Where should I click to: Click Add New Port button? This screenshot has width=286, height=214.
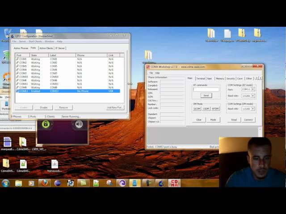(114, 107)
